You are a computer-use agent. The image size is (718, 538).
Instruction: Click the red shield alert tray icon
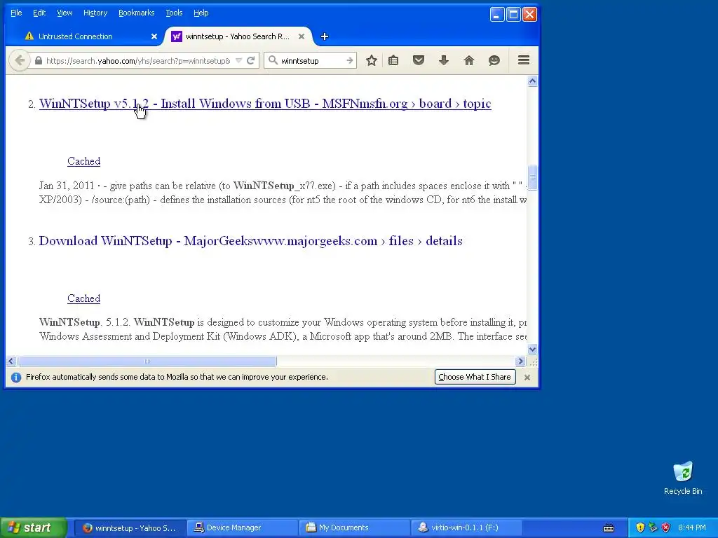click(666, 528)
